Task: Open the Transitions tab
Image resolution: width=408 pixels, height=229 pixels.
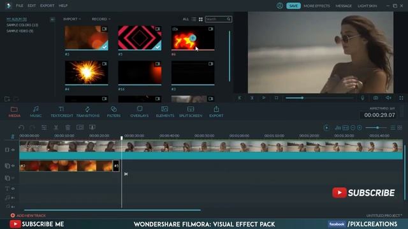Action: [x=88, y=112]
